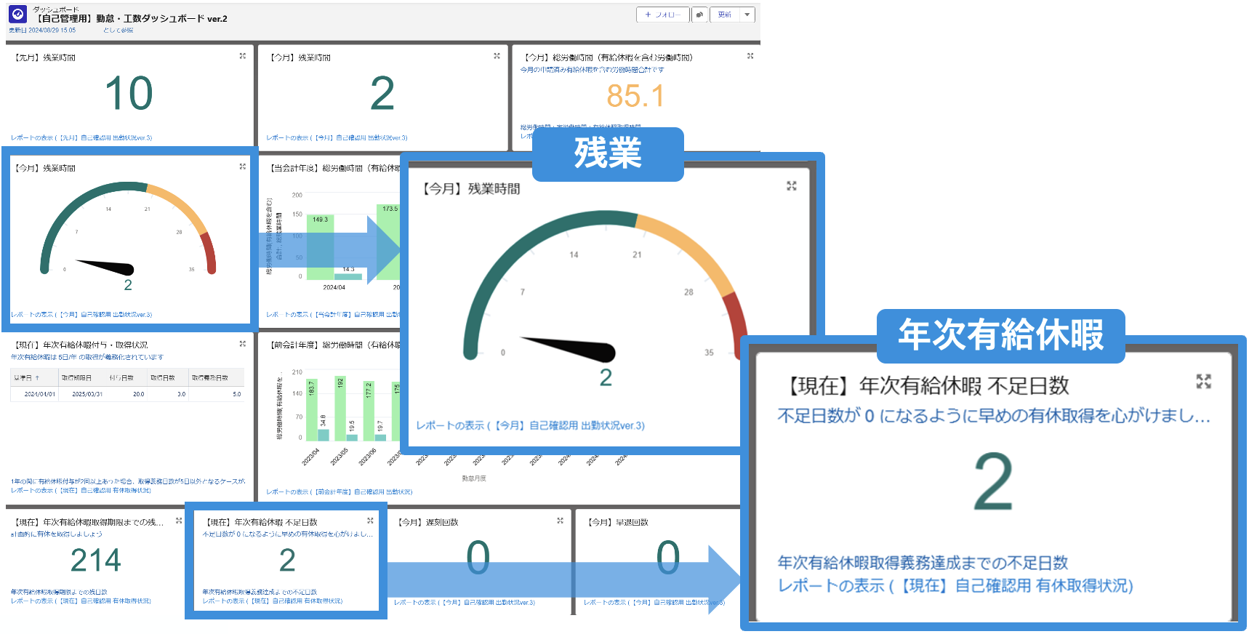Click expand icon in enlarged 年次有給休暇 不足日数 panel

pyautogui.click(x=1204, y=381)
